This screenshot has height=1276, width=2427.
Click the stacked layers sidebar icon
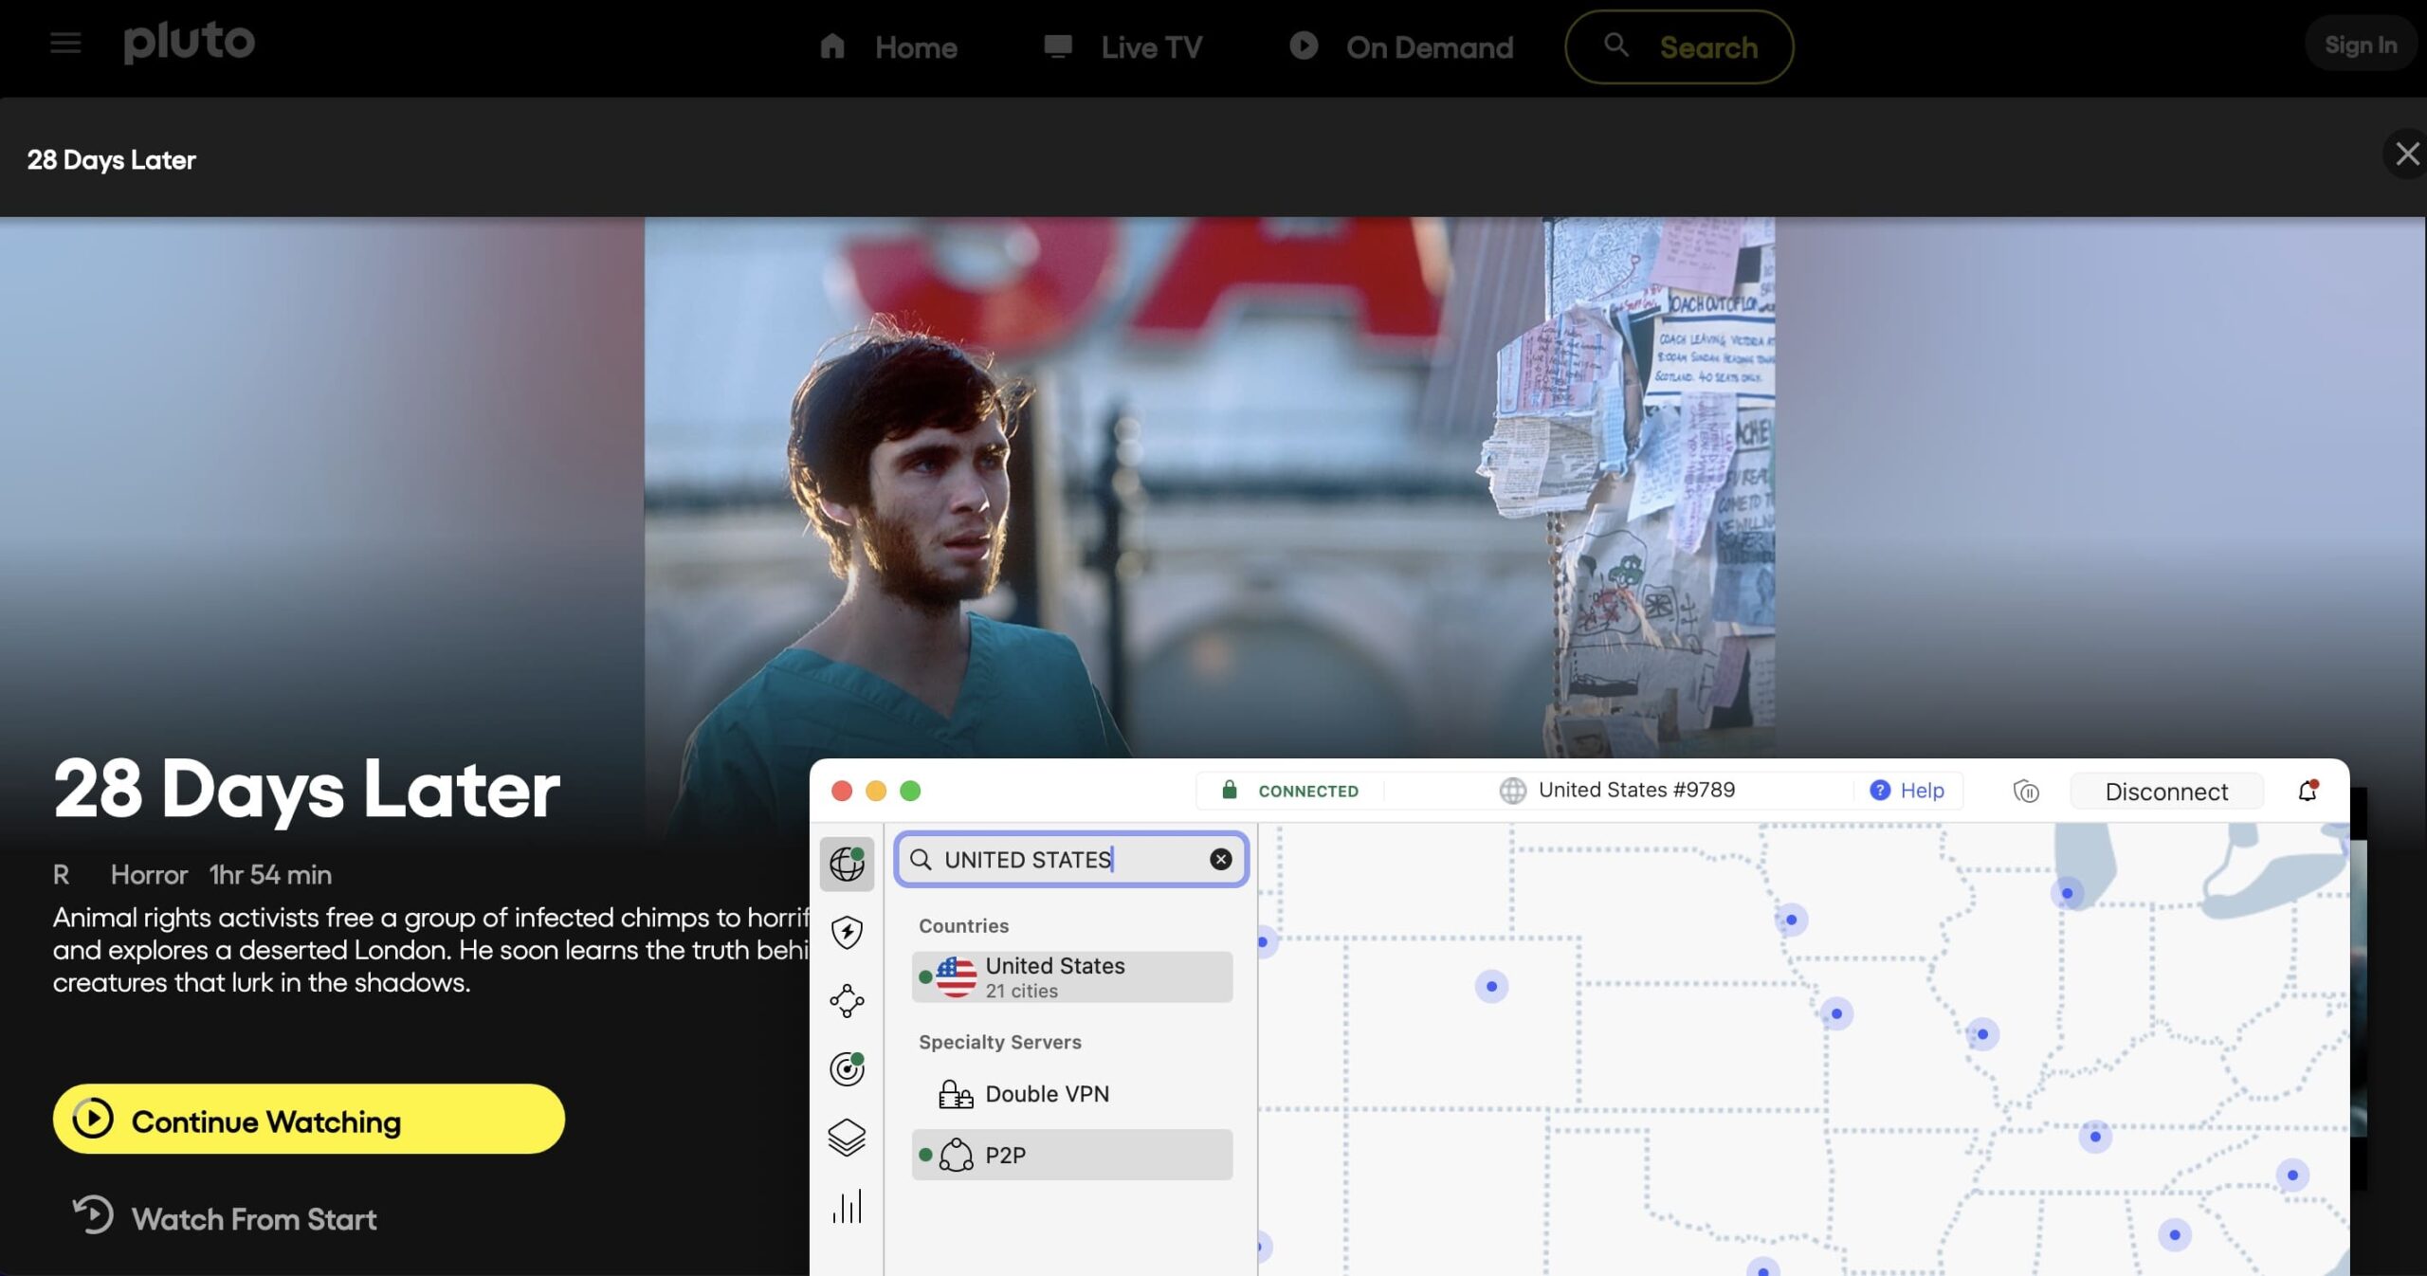(x=847, y=1138)
